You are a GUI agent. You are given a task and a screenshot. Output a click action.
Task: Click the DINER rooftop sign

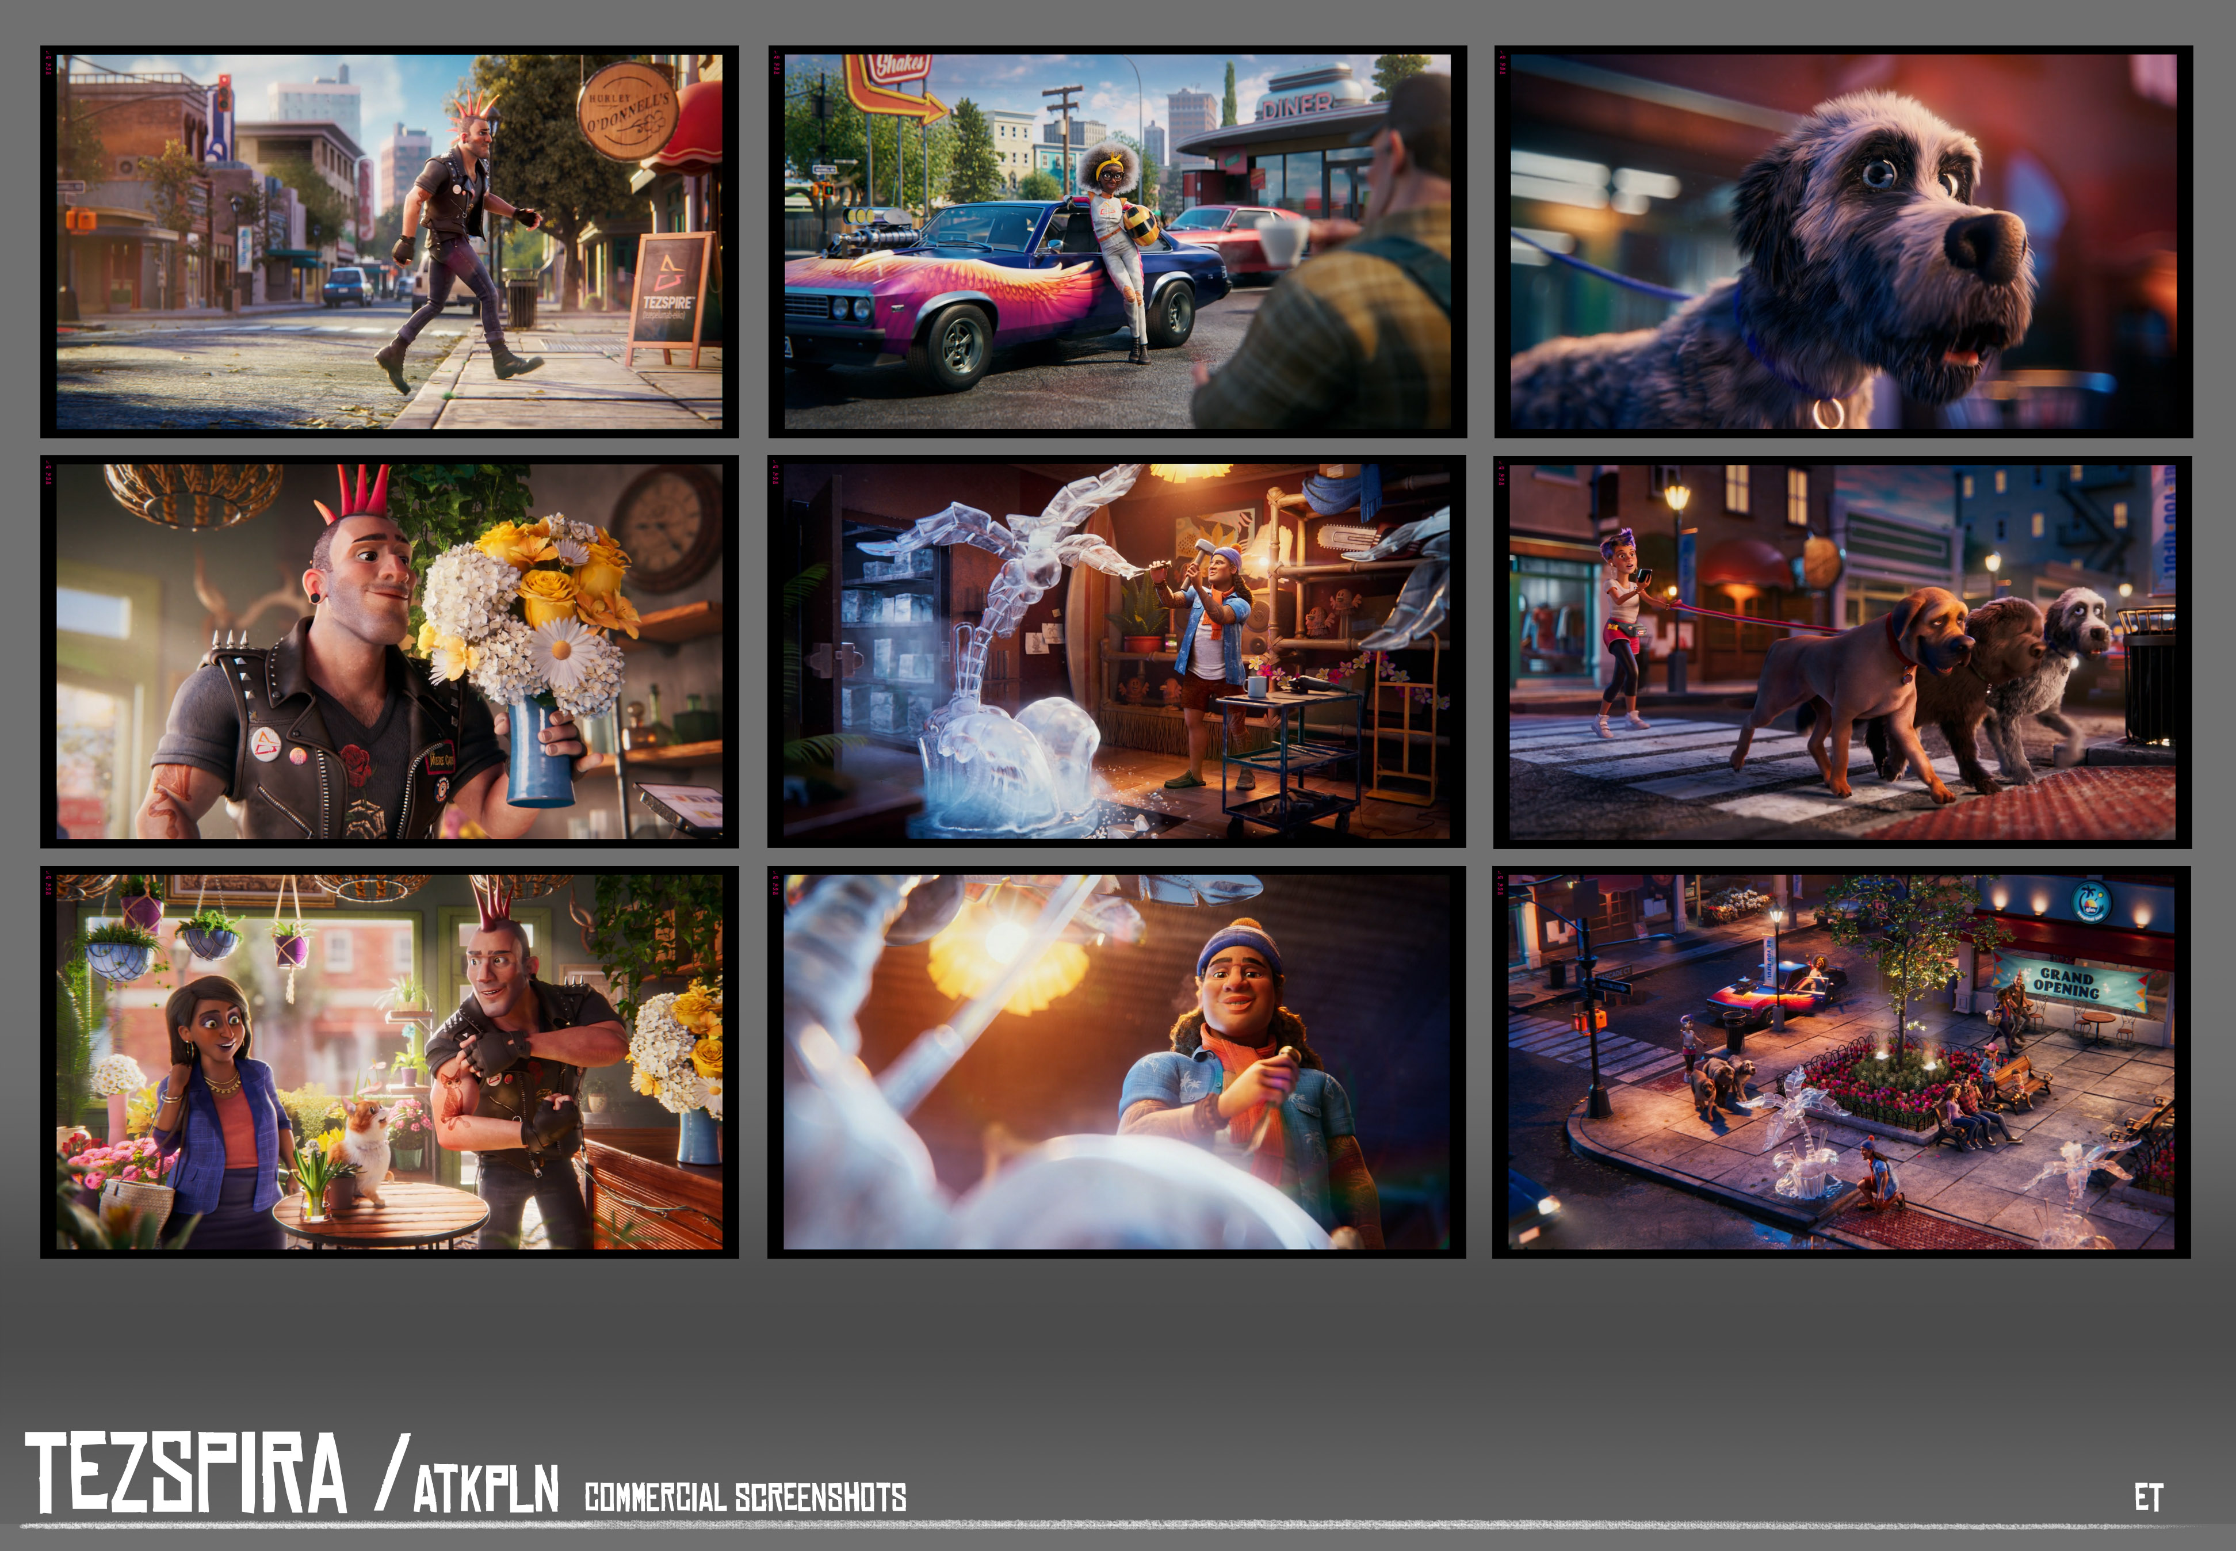click(1297, 105)
